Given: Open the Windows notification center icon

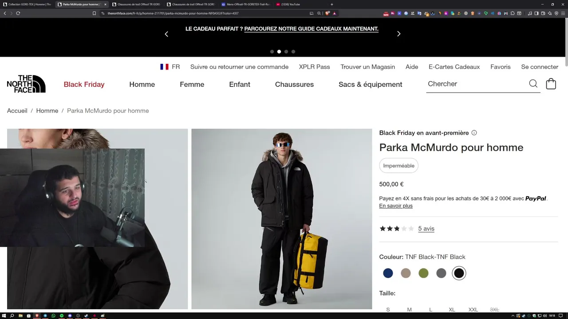Looking at the screenshot, I should (x=560, y=316).
